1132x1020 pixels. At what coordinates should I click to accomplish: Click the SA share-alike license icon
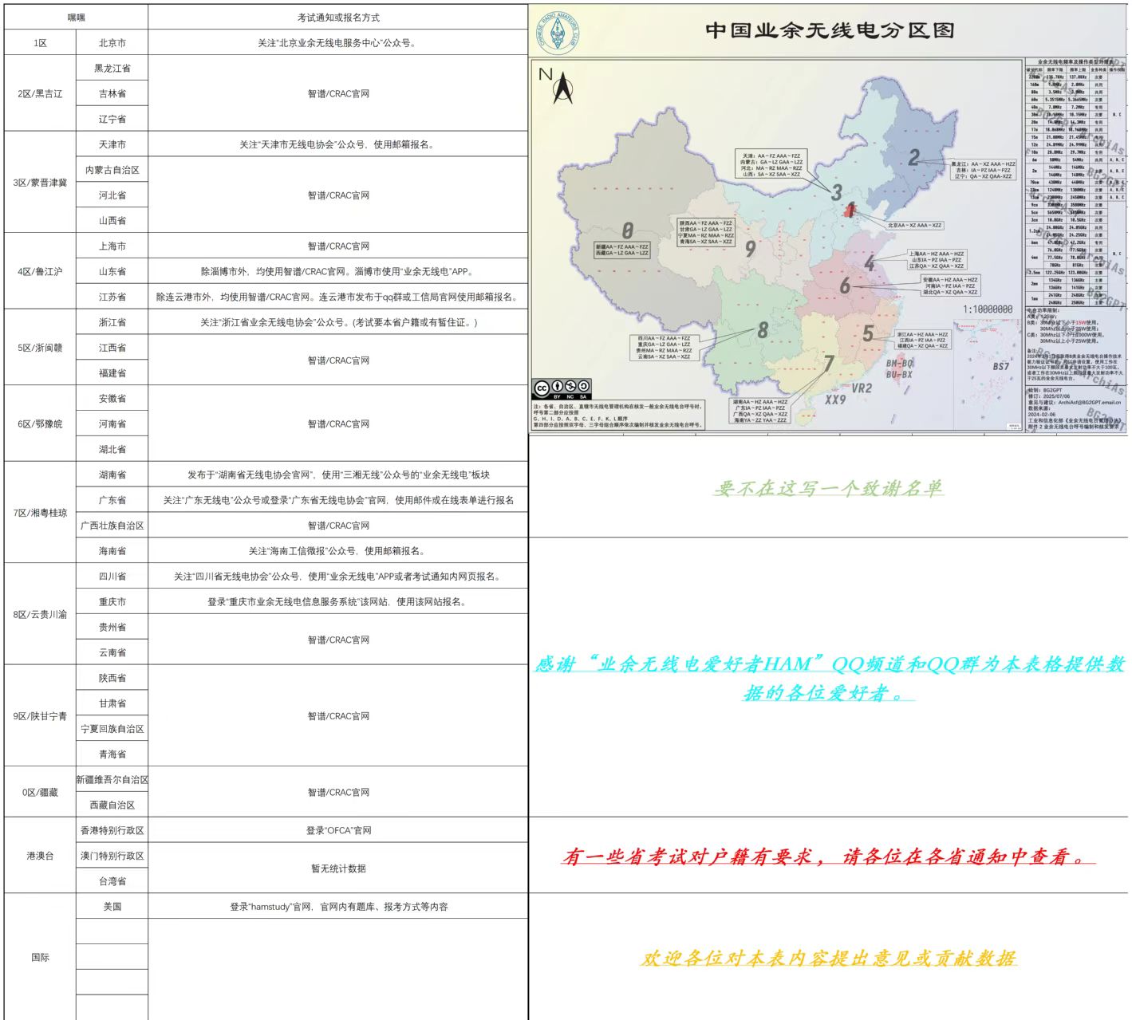[584, 387]
